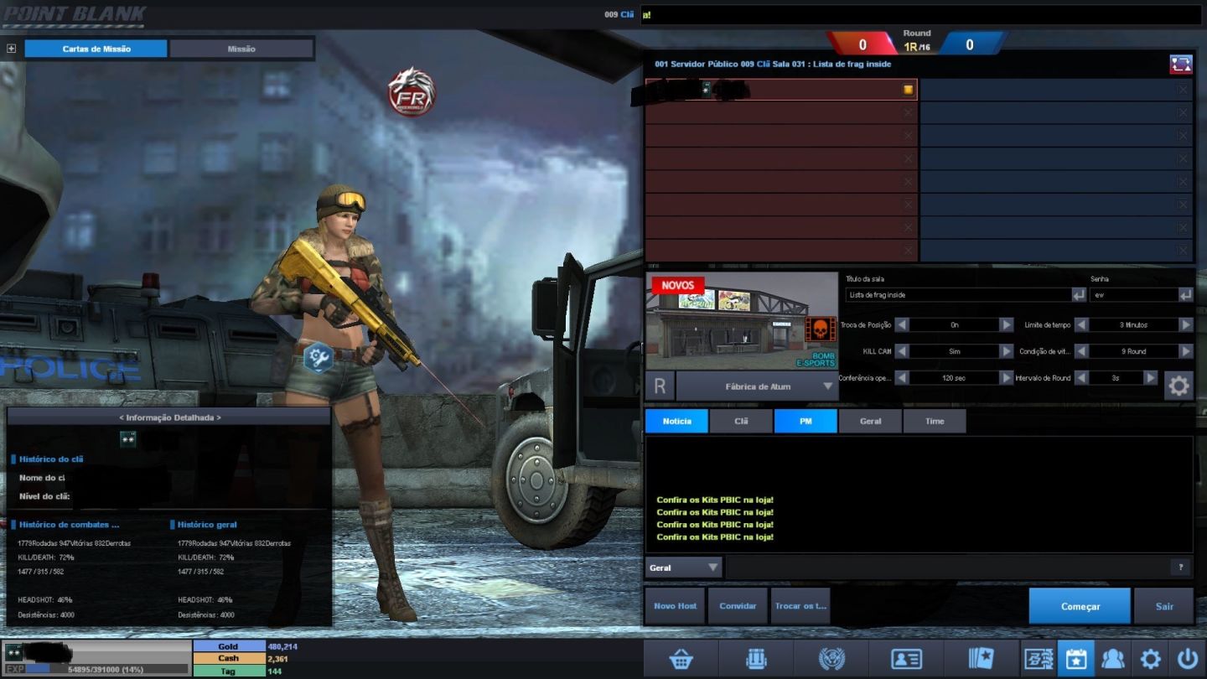Confirm password with enter arrow icon

point(1185,295)
